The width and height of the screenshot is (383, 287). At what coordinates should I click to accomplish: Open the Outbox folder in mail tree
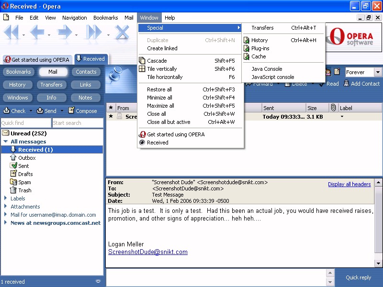point(27,158)
